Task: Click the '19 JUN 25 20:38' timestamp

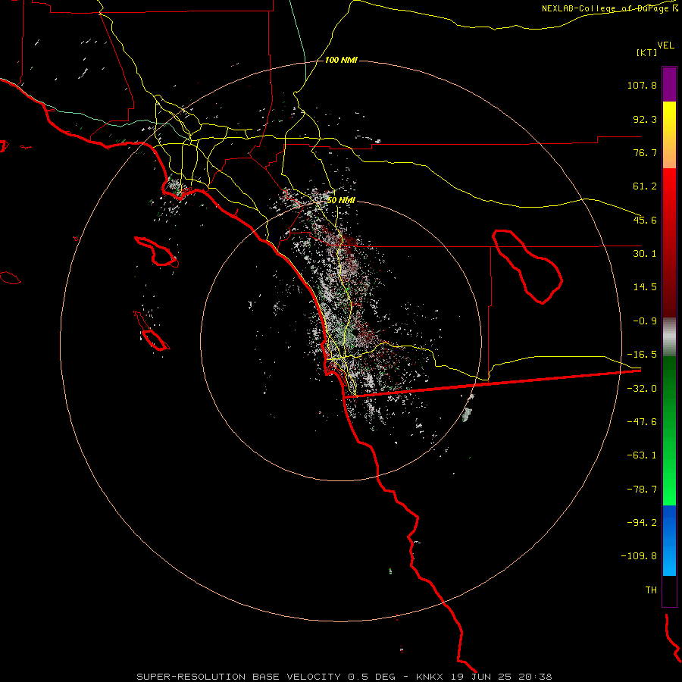Action: (x=502, y=677)
